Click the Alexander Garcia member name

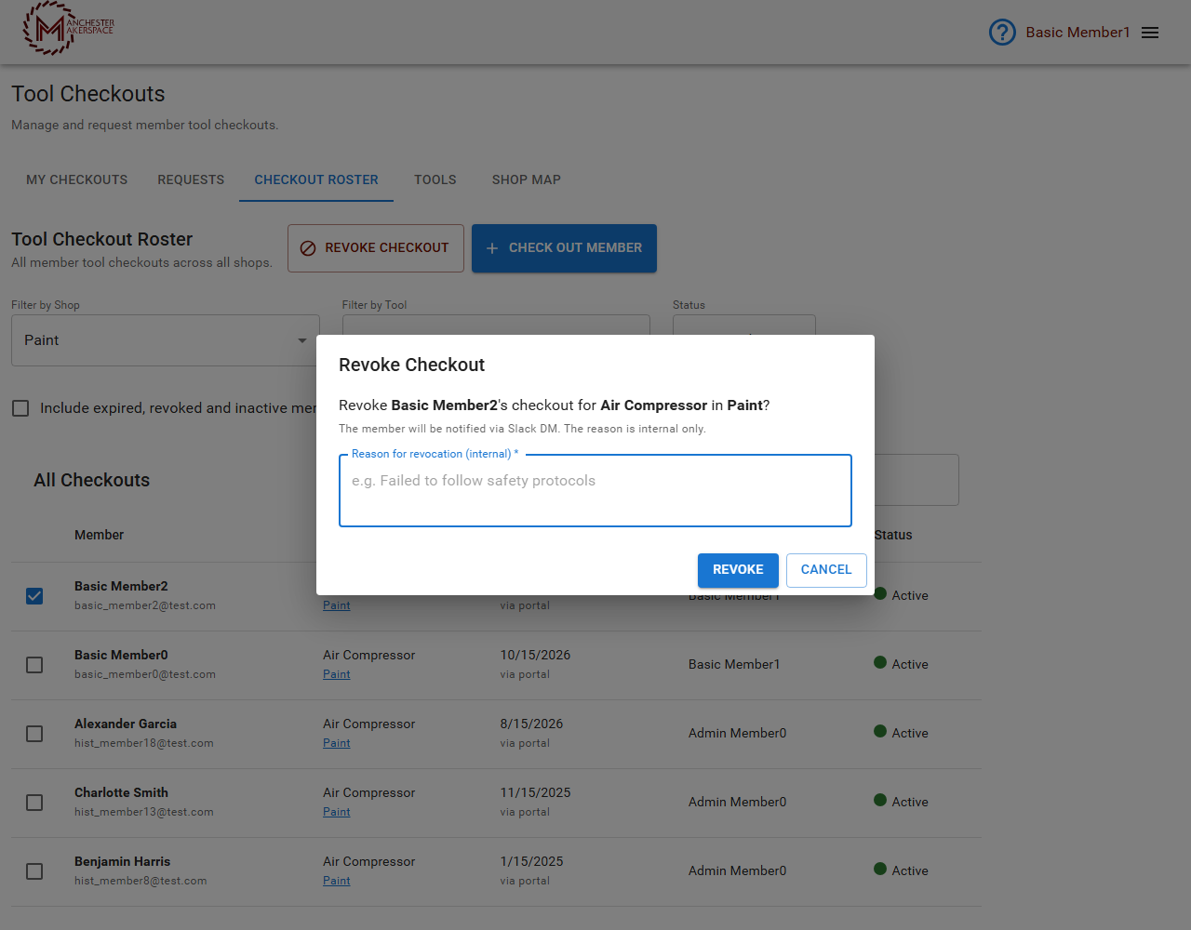click(126, 724)
